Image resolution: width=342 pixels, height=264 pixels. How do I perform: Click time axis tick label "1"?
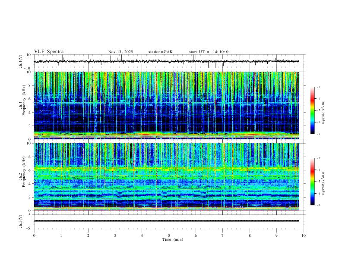coord(61,236)
